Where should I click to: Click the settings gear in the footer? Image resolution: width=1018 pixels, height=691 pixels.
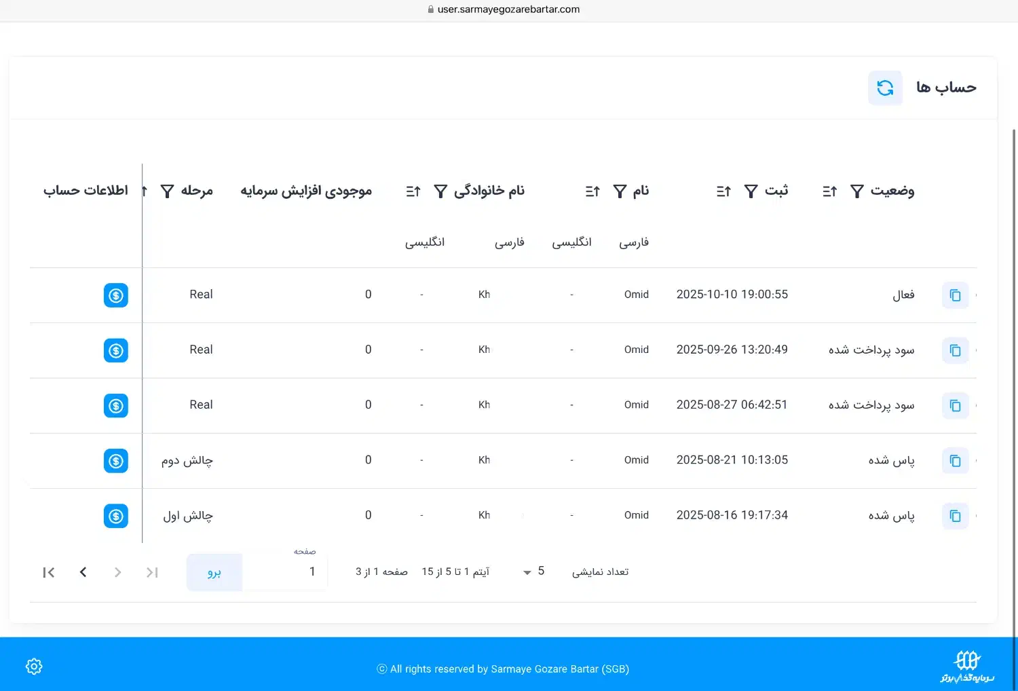point(33,666)
